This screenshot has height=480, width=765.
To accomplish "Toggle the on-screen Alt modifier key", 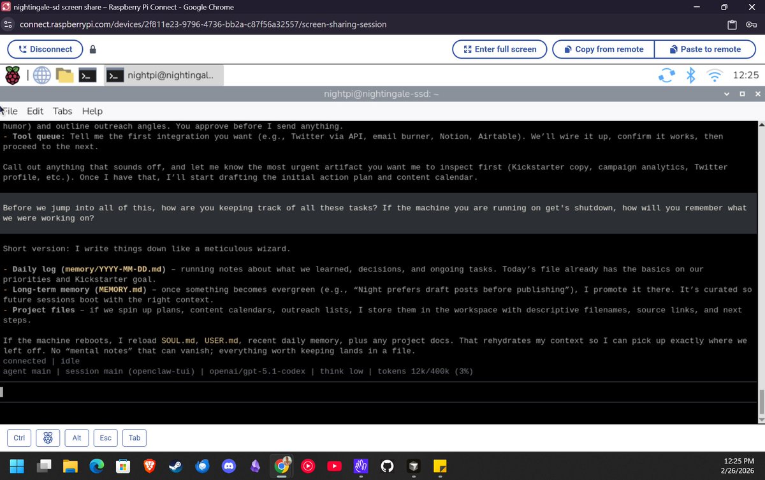I will pos(76,438).
